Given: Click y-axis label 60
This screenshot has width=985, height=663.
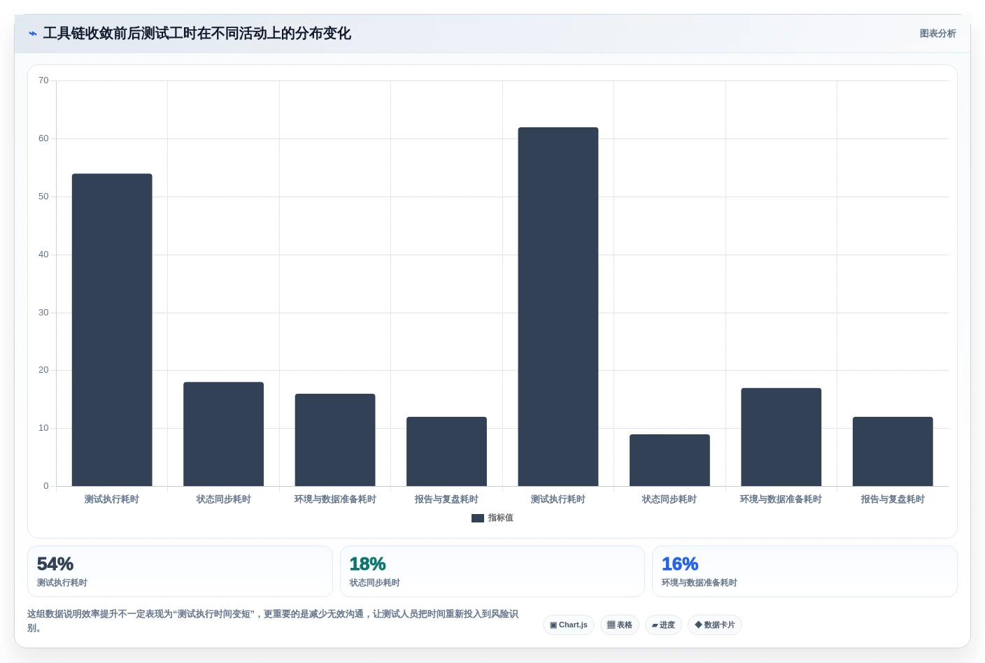Looking at the screenshot, I should coord(43,138).
